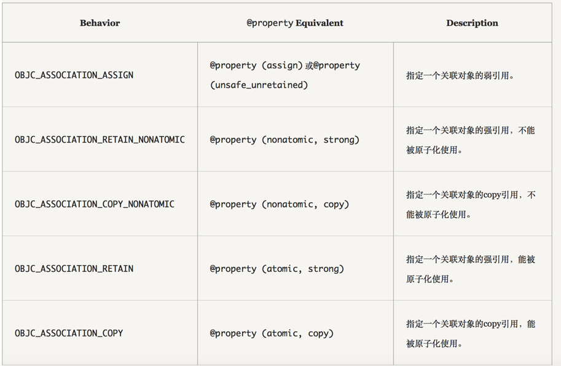Screen dimensions: 561x366
Task: Click @property (nonatomic, strong) text
Action: (x=284, y=140)
